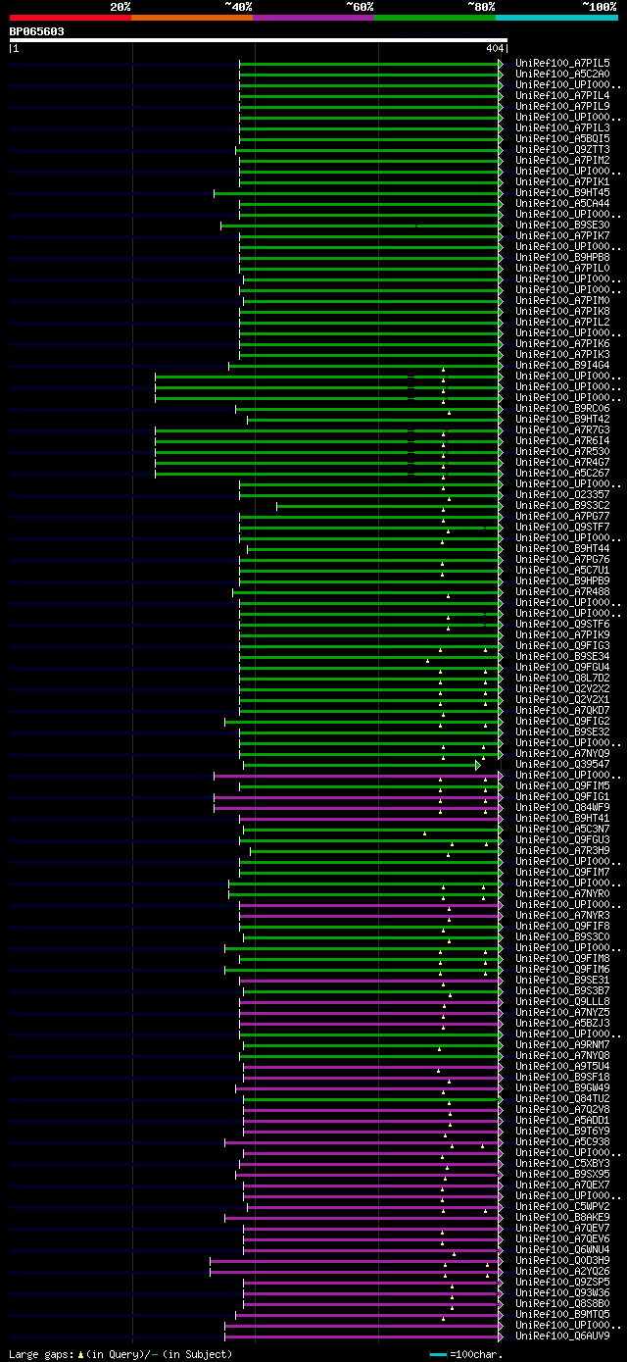Open the UniRef100_A7PIL0 entry
627x1362 pixels.
[562, 268]
